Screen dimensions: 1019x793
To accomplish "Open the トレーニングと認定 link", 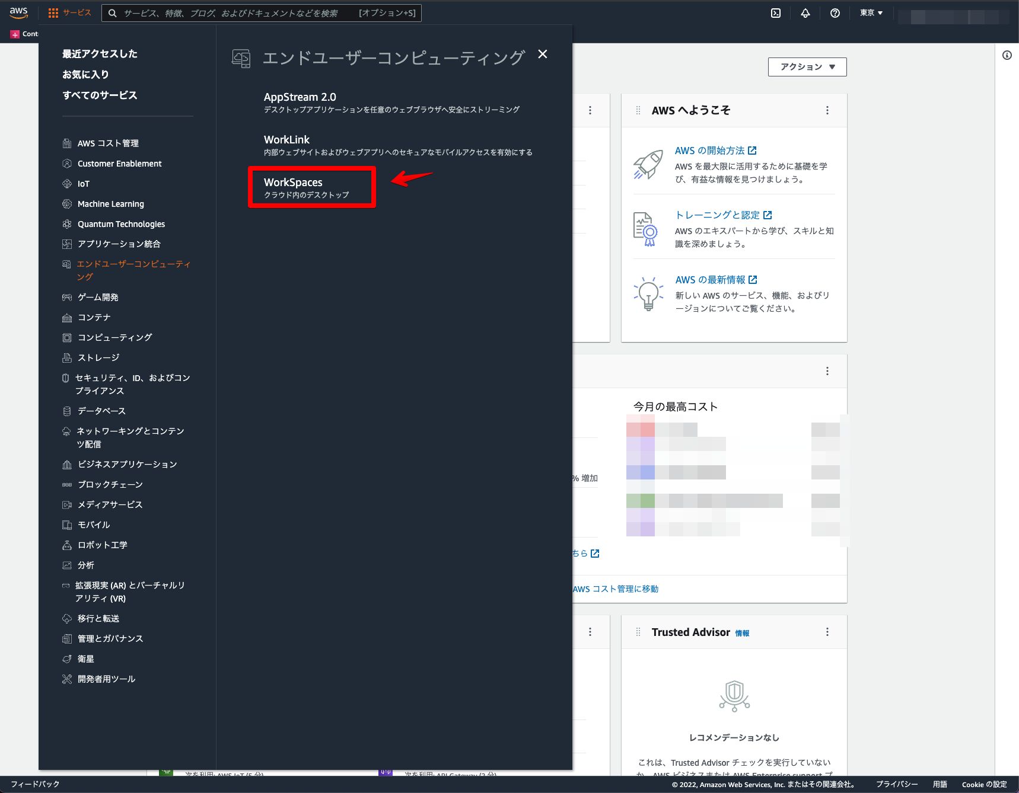I will point(718,215).
